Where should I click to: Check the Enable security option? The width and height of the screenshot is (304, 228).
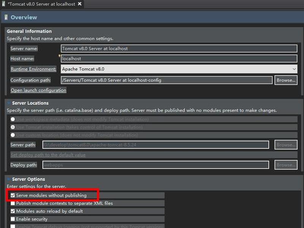pyautogui.click(x=13, y=219)
